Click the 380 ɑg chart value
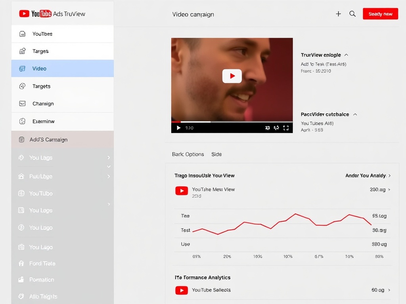The image size is (406, 304). point(379,244)
